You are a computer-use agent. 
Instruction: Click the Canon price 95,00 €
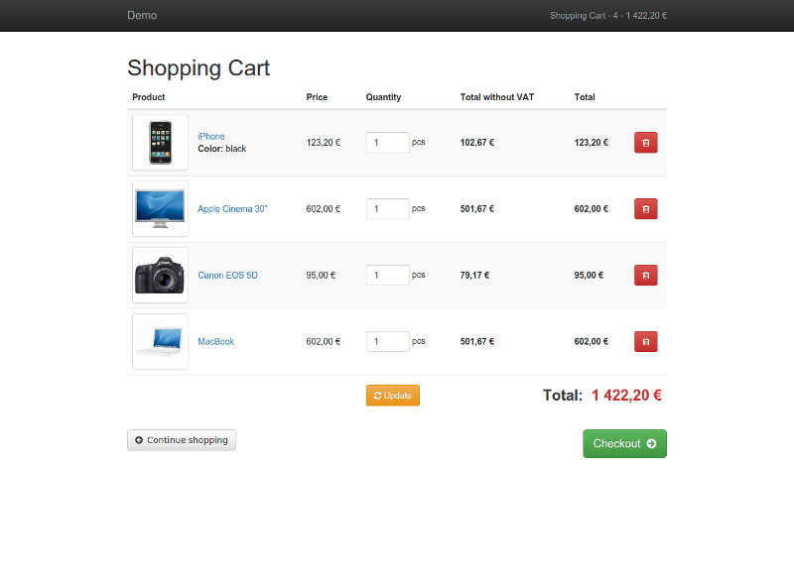tap(321, 275)
